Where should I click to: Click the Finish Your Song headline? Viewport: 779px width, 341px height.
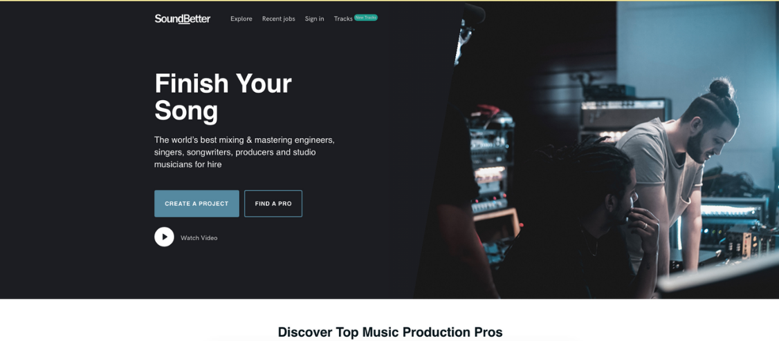coord(223,97)
